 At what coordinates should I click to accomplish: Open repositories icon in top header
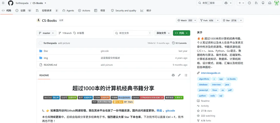pyautogui.click(x=263, y=3)
